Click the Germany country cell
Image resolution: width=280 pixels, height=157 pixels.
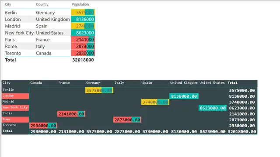(45, 13)
